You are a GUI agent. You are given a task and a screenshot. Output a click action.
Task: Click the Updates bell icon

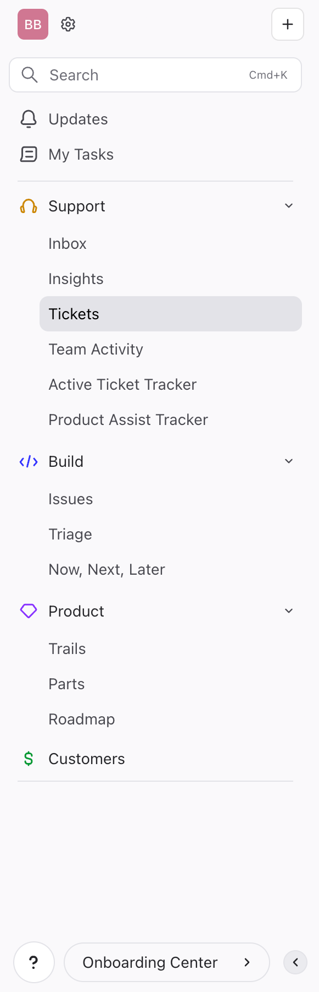click(28, 118)
